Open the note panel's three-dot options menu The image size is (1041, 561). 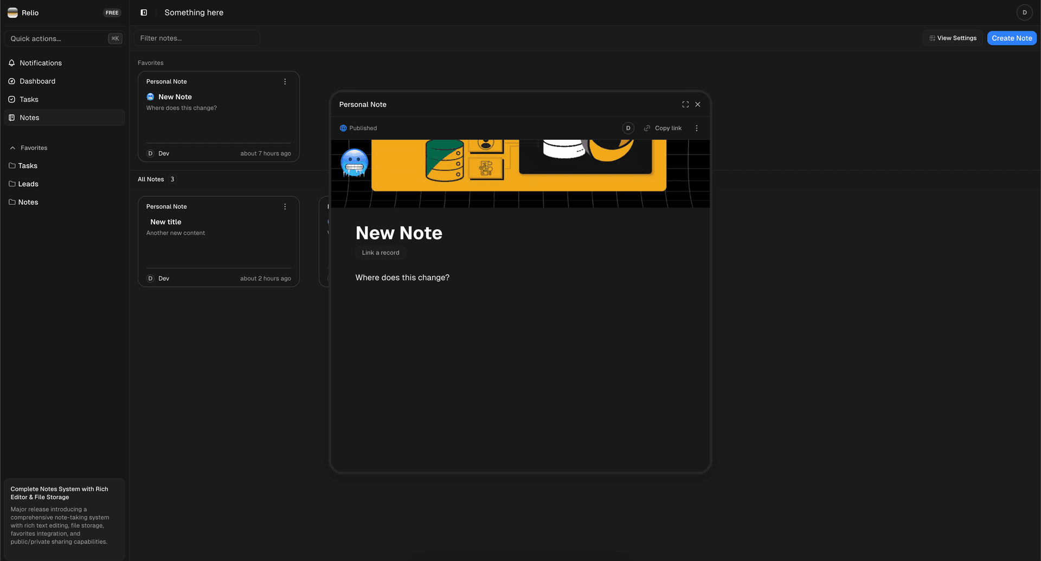coord(697,128)
